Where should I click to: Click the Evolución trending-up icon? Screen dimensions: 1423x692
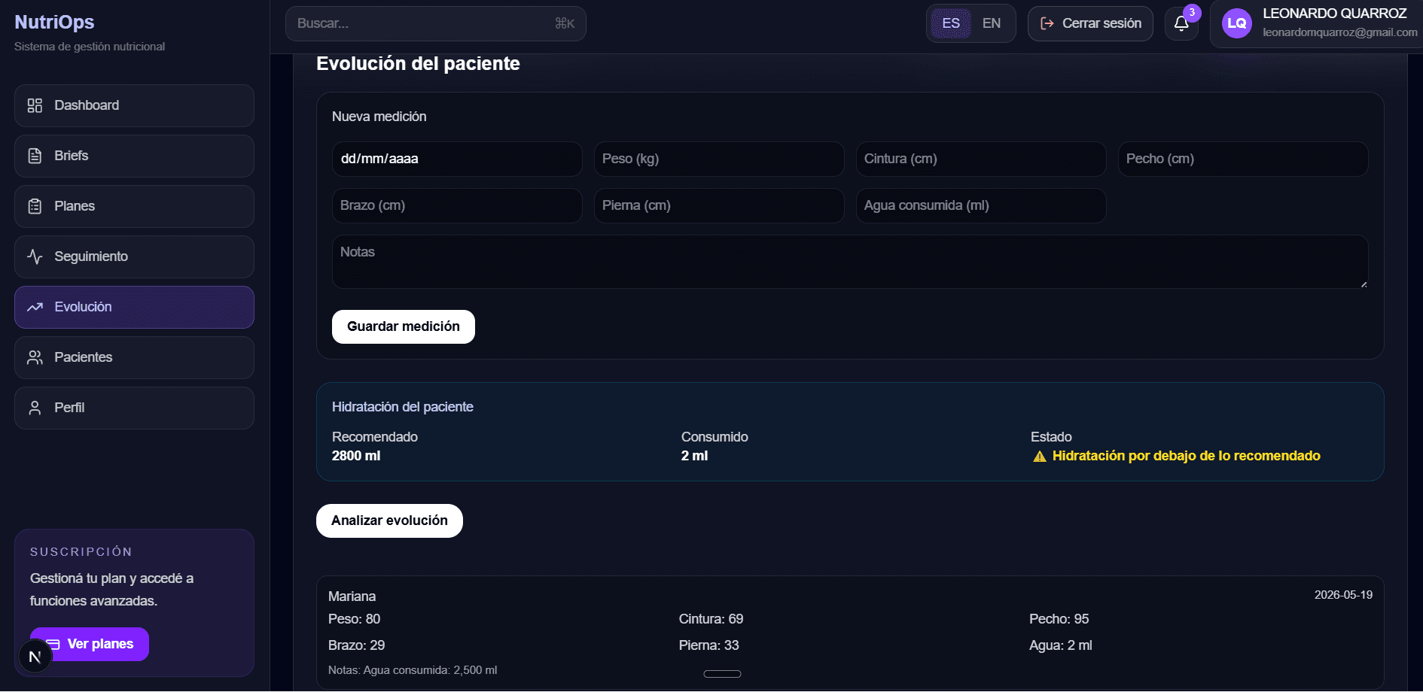click(x=35, y=307)
